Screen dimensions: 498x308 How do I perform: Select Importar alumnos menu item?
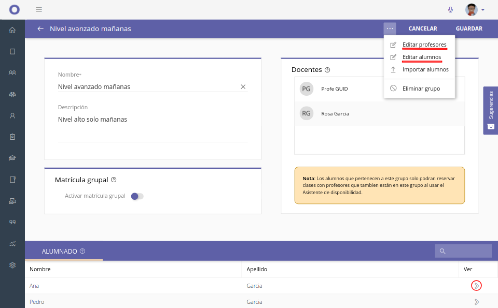[425, 69]
